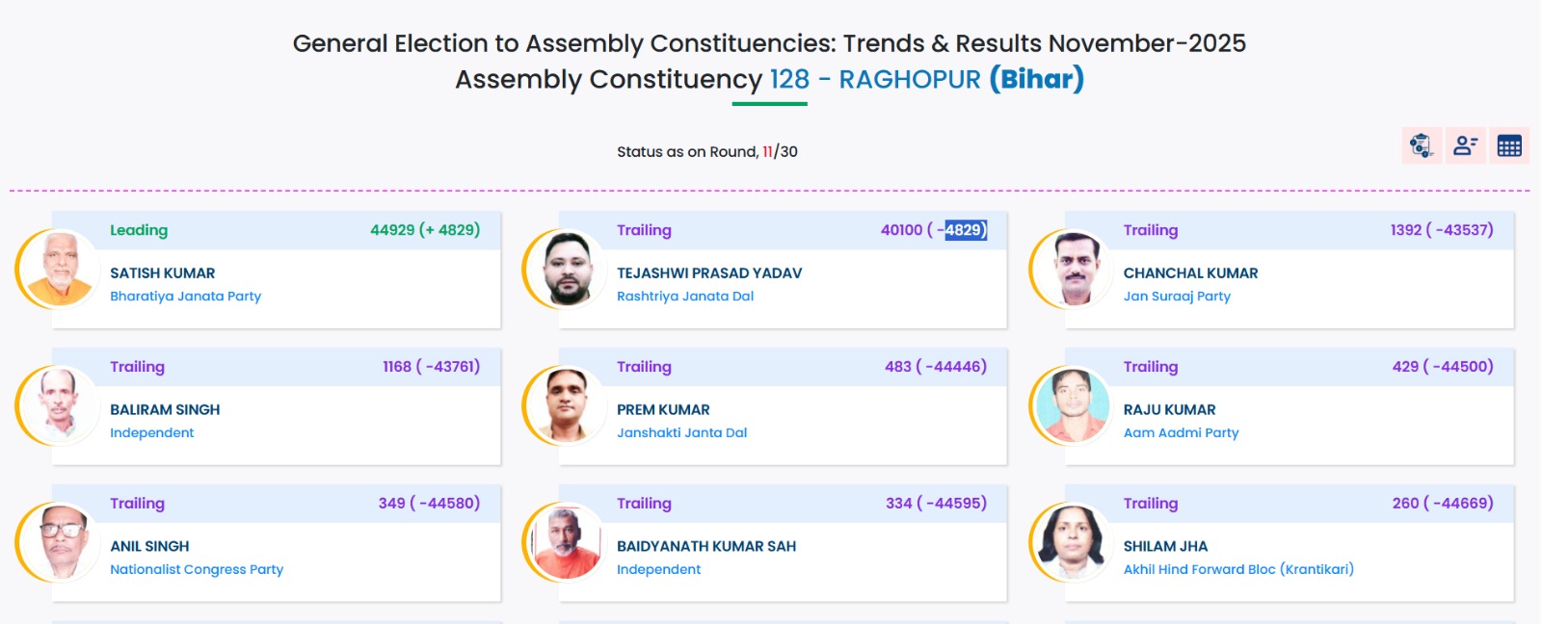This screenshot has width=1542, height=624.
Task: Click the Leading status on Satish Kumar's card
Action: click(139, 230)
